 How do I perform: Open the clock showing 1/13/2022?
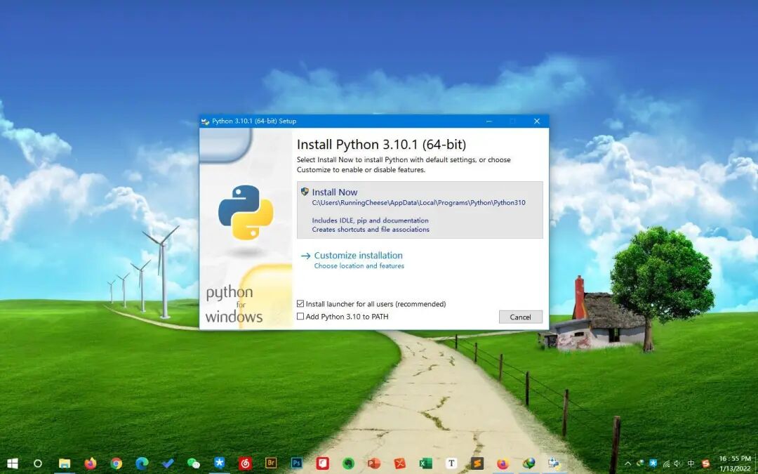click(x=735, y=463)
